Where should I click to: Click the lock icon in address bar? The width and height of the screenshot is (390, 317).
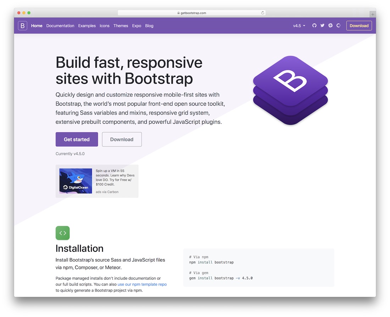[x=178, y=13]
